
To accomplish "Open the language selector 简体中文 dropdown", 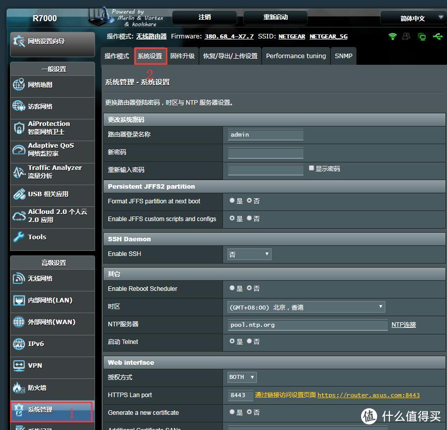I will [413, 18].
